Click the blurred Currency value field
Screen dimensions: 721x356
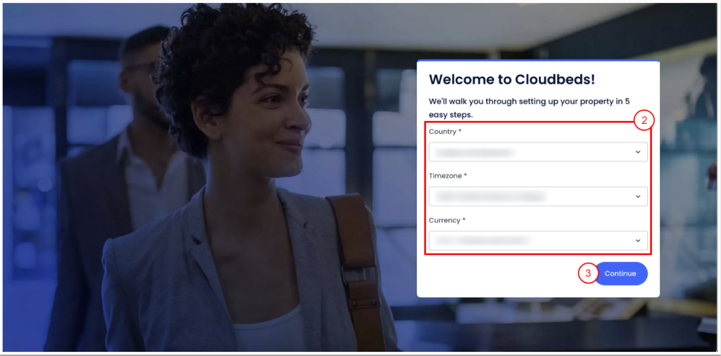(538, 241)
